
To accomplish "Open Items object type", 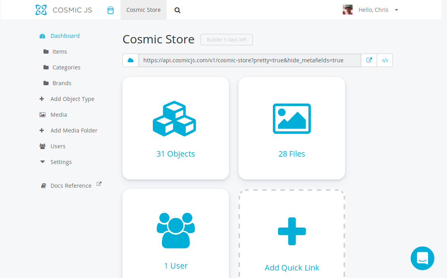I will pos(60,52).
